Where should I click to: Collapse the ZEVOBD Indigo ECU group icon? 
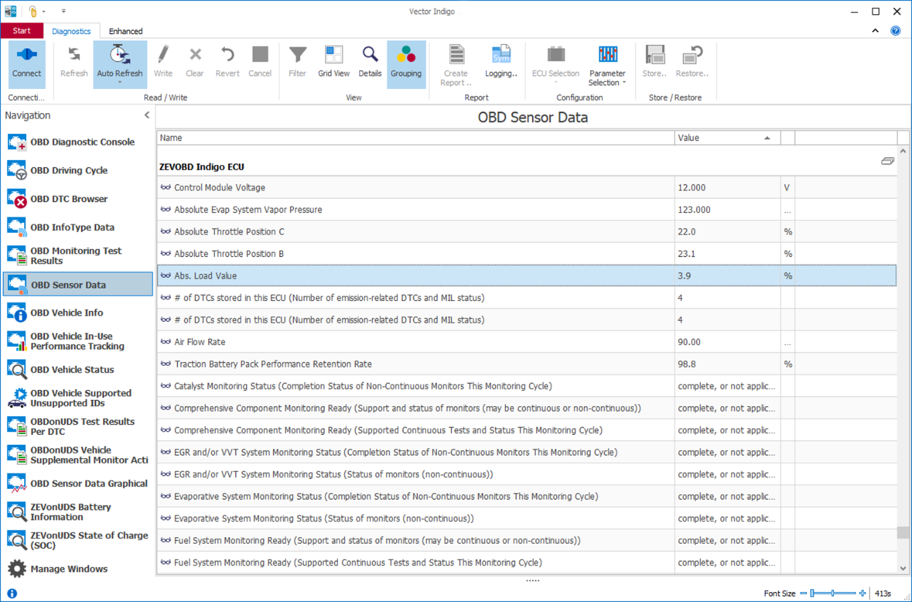click(x=887, y=161)
